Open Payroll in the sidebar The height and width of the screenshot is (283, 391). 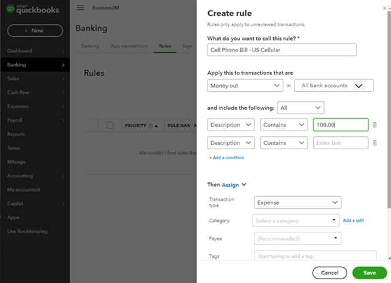pos(35,121)
